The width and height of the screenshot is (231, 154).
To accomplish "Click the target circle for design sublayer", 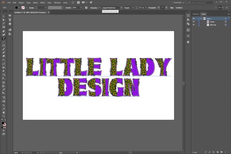I will tap(225, 21).
